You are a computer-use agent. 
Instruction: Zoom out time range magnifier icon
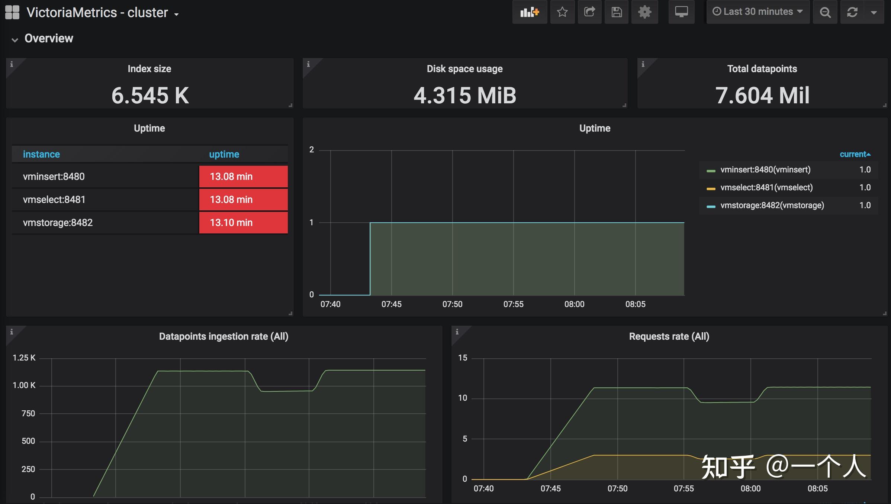825,12
